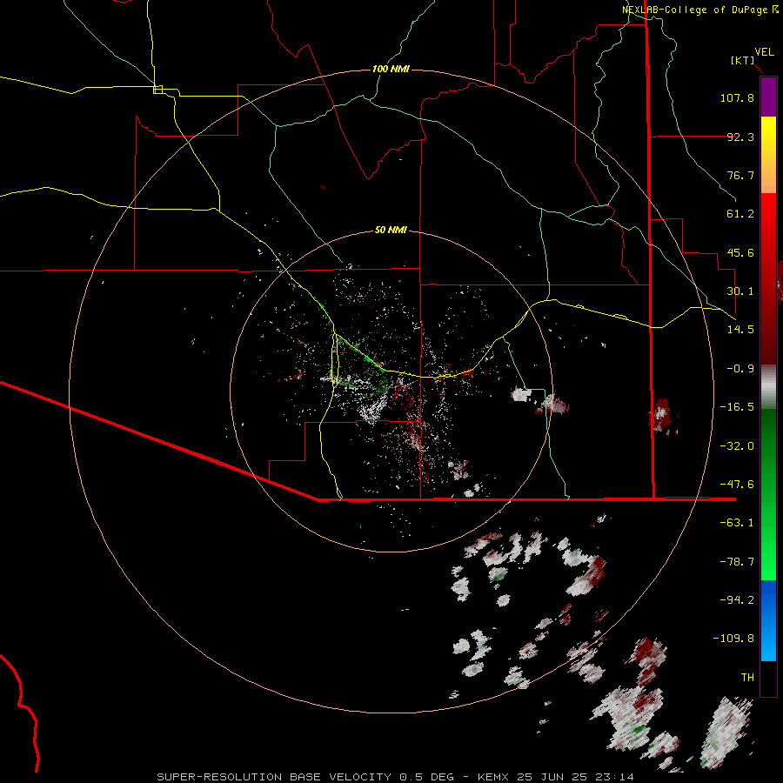
Task: Click the -94.2 velocity scale value
Action: (737, 600)
